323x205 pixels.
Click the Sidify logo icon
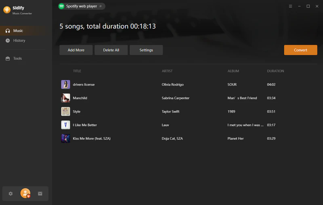click(x=6, y=10)
